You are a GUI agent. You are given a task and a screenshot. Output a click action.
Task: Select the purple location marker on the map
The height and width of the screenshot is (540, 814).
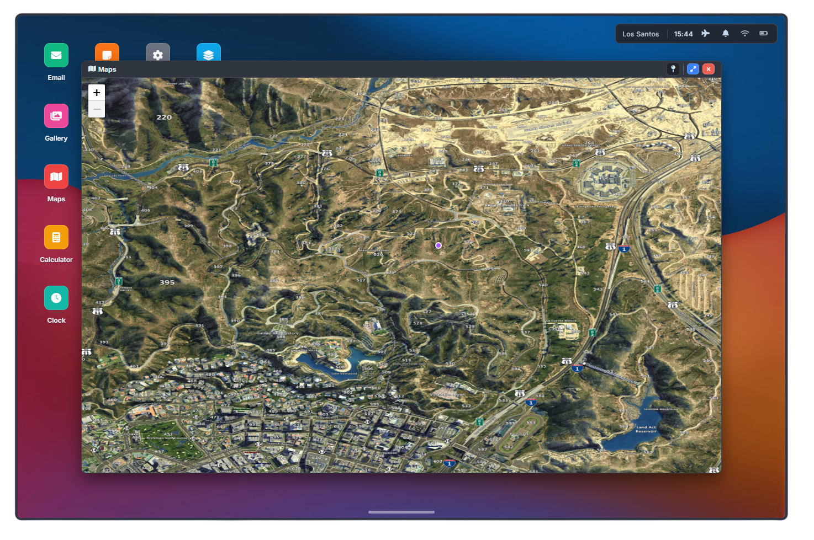(438, 245)
